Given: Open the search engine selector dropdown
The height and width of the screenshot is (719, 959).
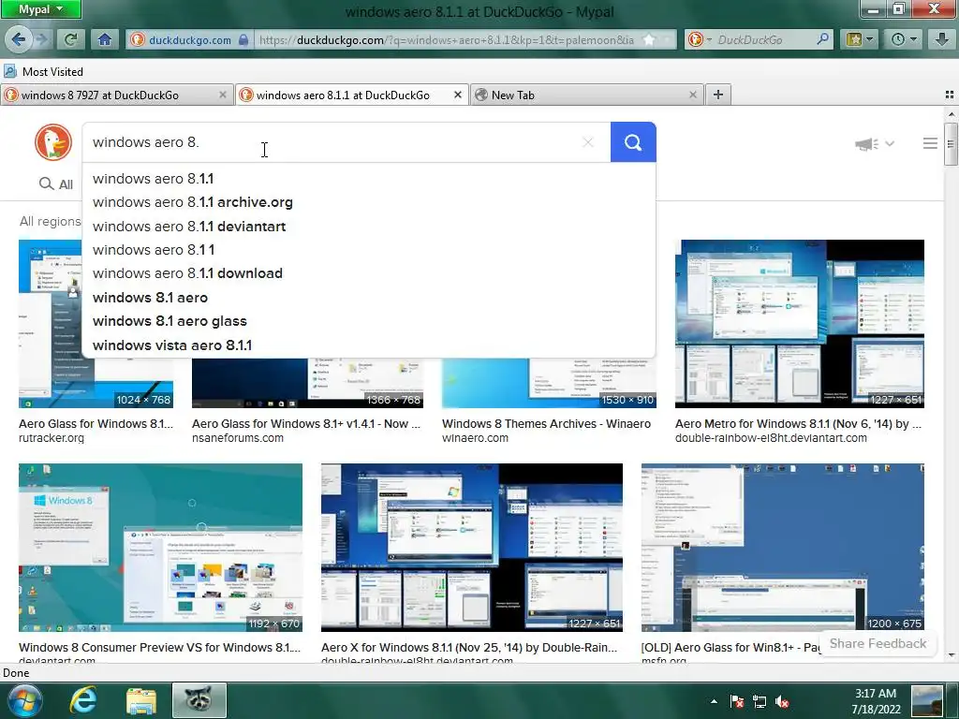Looking at the screenshot, I should [x=701, y=39].
